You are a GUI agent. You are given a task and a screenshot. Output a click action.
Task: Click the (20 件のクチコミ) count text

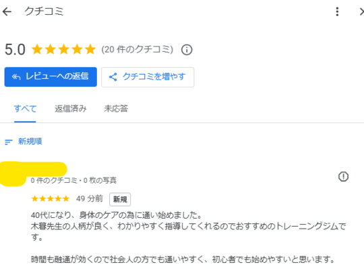point(138,50)
